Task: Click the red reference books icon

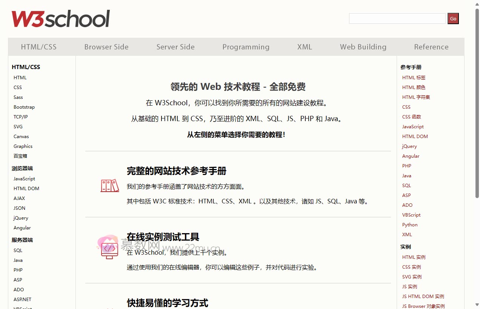Action: click(x=109, y=186)
